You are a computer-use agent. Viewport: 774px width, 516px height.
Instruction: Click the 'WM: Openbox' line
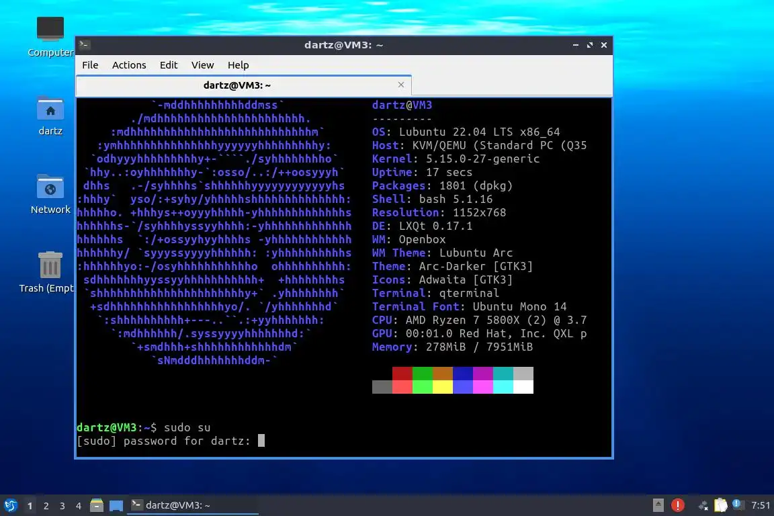[x=408, y=239]
